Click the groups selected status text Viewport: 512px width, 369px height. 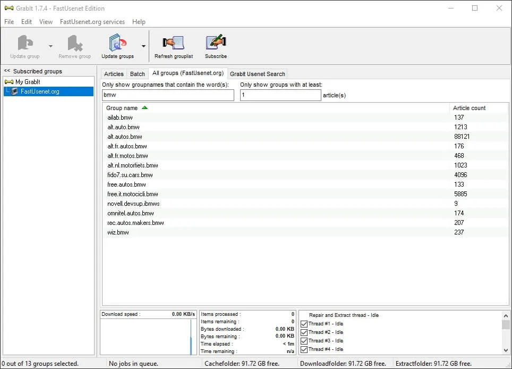pyautogui.click(x=40, y=364)
